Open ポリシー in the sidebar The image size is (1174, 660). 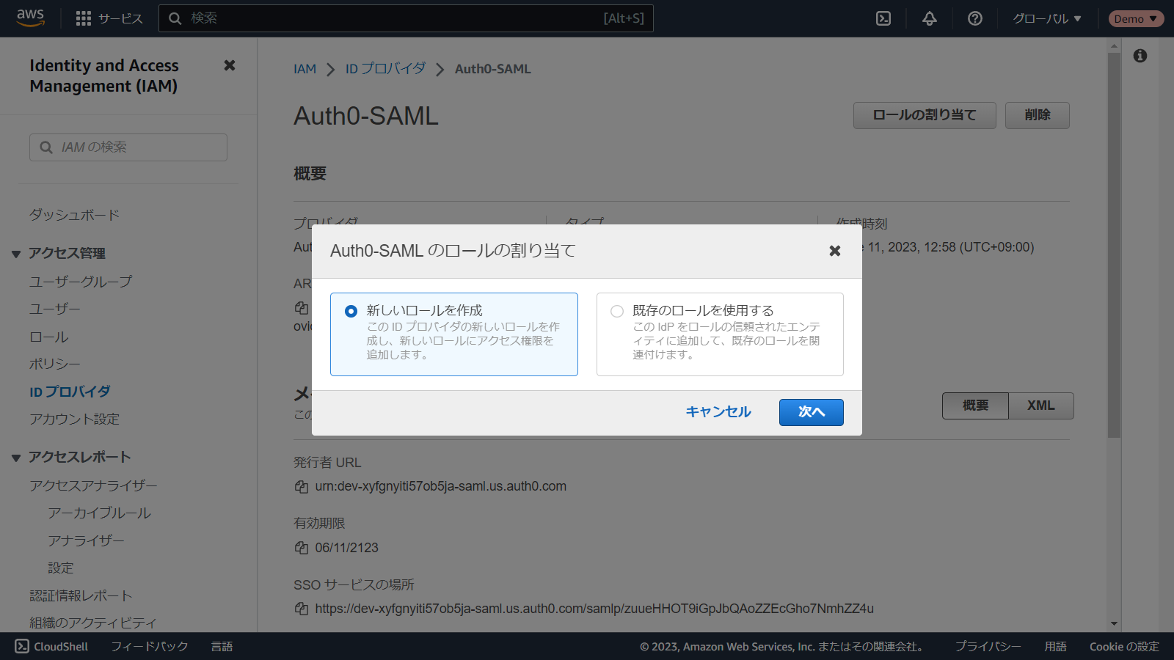click(55, 364)
